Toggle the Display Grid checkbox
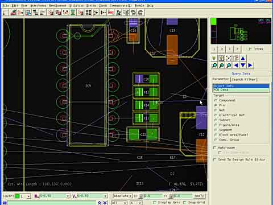Viewport: 273px width, 205px height. click(x=155, y=203)
